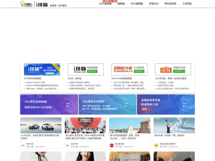The width and height of the screenshot is (215, 161).
Task: Click the orange 灵猴 logo
Action: [166, 69]
